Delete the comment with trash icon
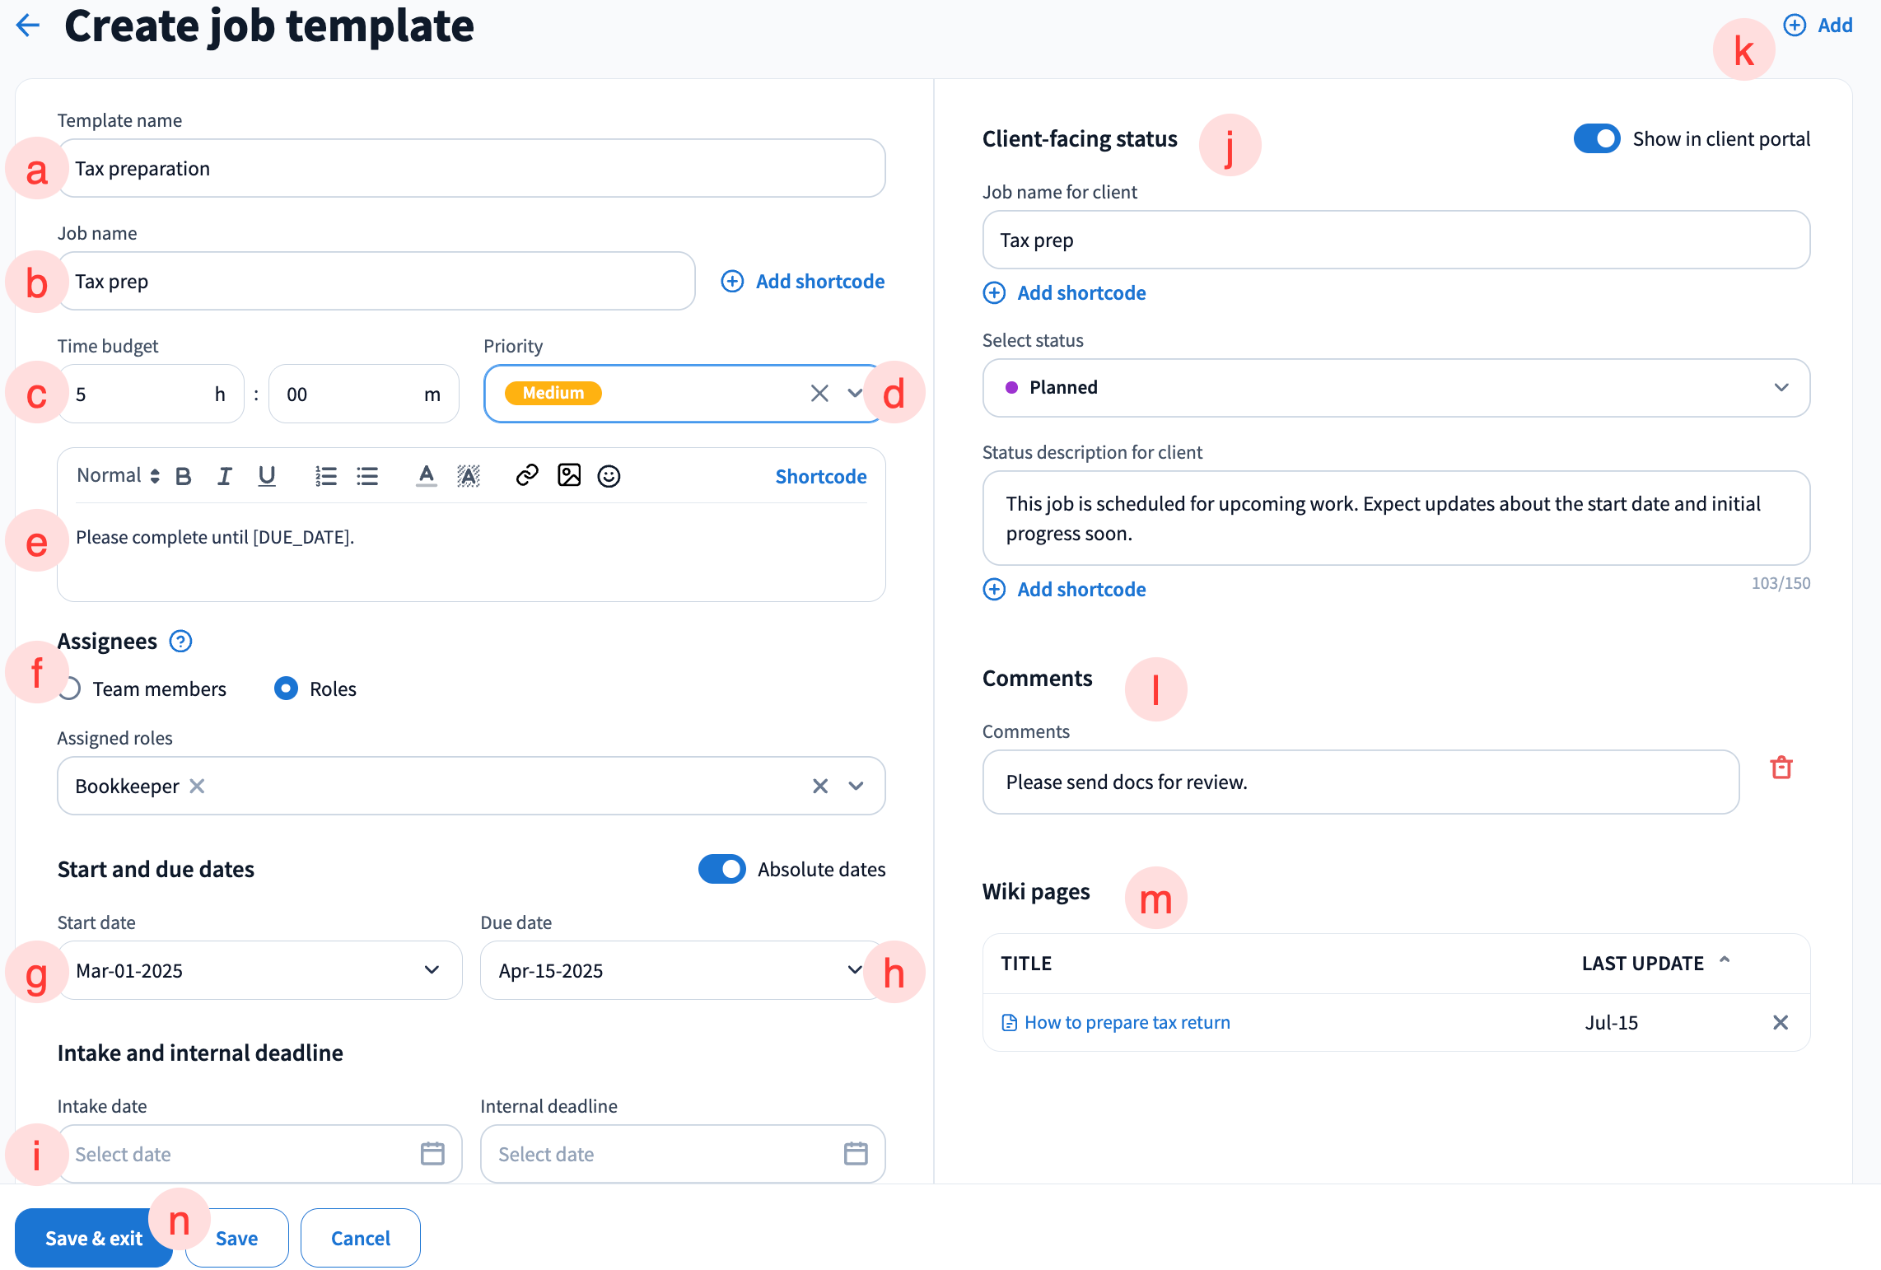 [x=1781, y=768]
